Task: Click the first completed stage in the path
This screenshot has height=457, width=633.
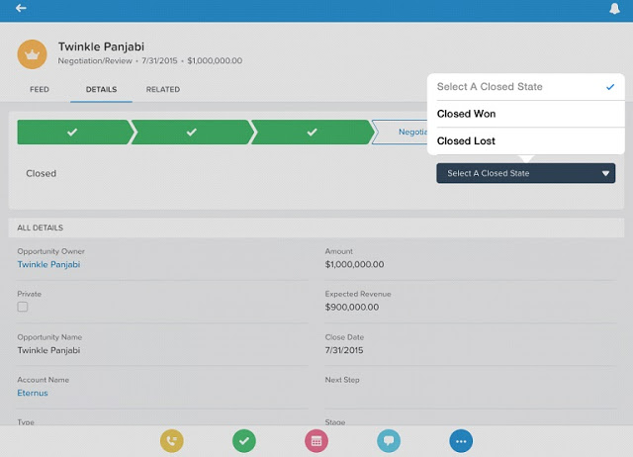Action: tap(71, 132)
